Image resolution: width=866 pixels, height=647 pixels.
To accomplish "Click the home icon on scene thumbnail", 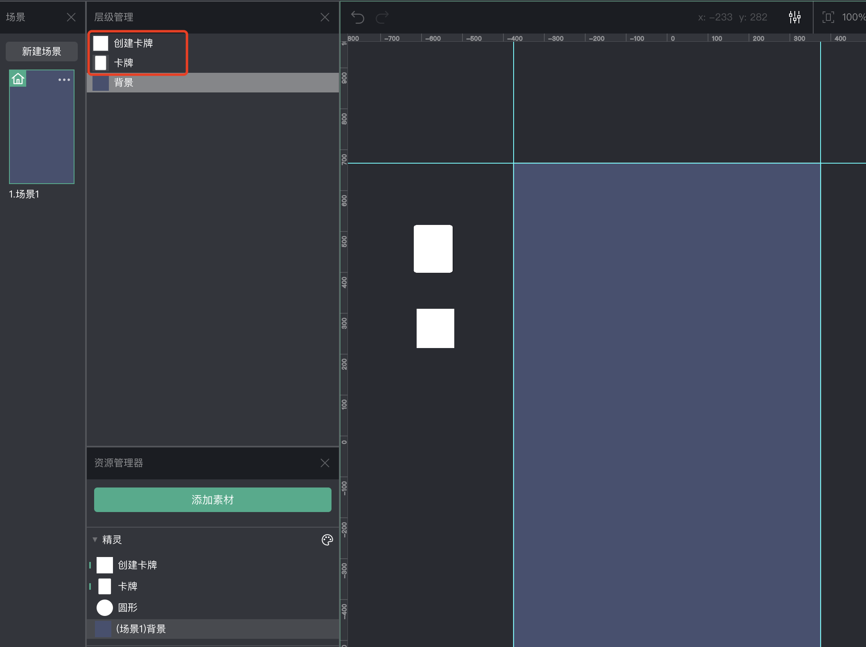I will (18, 79).
